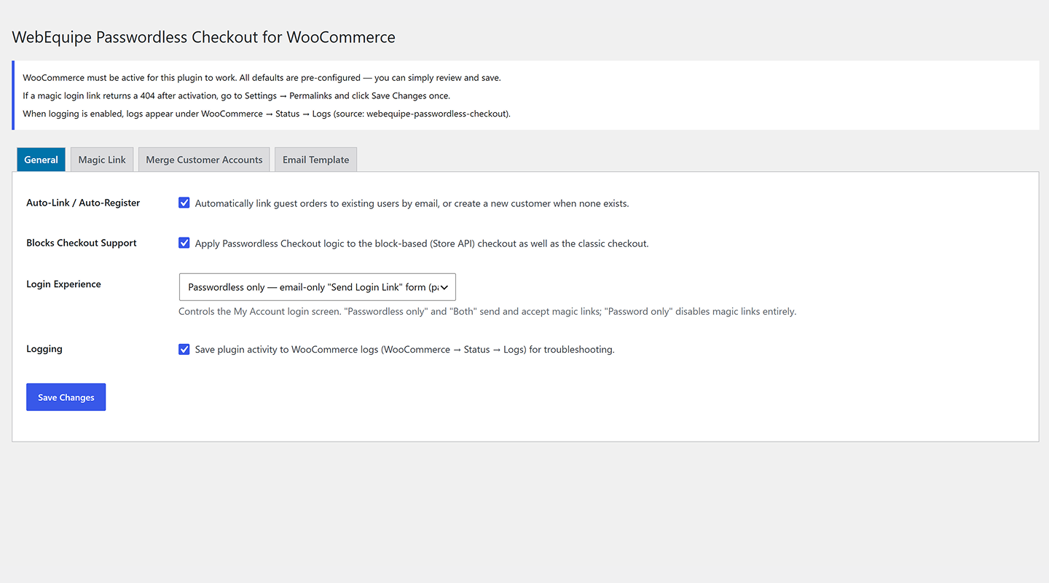Click the 'Automatically link guest orders' label text

click(x=412, y=203)
